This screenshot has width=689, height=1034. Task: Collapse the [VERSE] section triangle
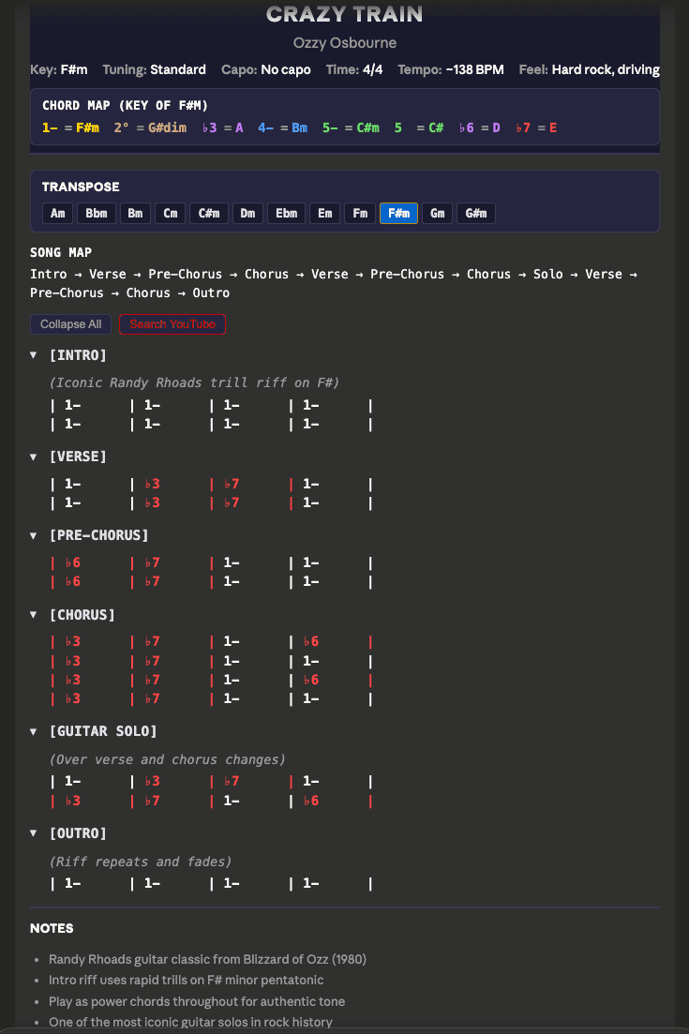(34, 457)
